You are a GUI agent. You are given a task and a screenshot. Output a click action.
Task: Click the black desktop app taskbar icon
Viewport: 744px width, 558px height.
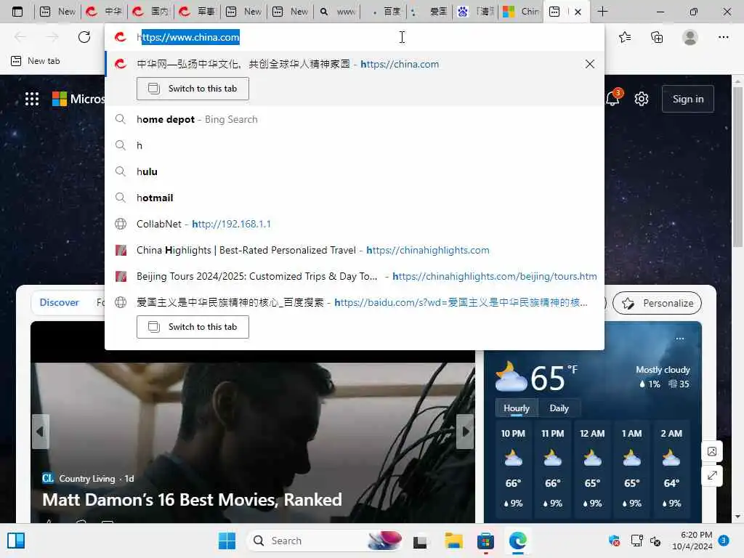420,541
